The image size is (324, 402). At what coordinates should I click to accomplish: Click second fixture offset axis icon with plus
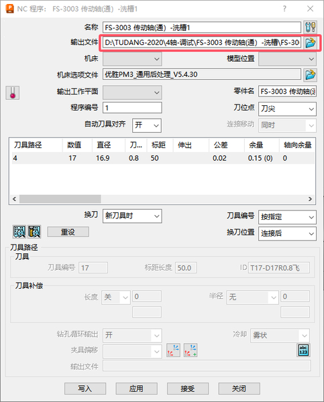coord(191,350)
